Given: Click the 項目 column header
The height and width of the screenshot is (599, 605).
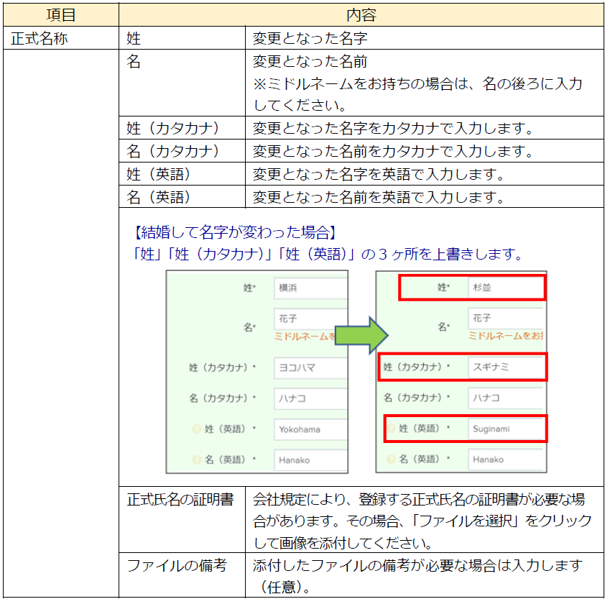Looking at the screenshot, I should 61,14.
